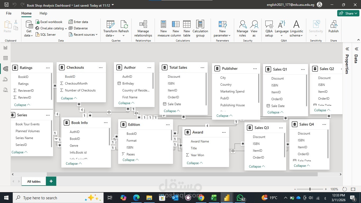Open the File menu
Image resolution: width=361 pixels, height=203 pixels.
coord(9,13)
